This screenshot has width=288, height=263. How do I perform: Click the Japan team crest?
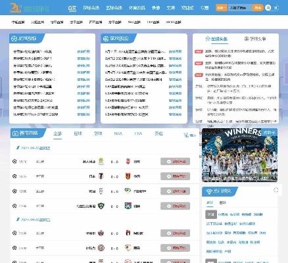101,176
